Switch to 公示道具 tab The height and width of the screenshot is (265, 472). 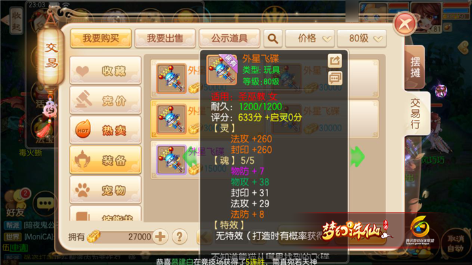click(x=229, y=38)
